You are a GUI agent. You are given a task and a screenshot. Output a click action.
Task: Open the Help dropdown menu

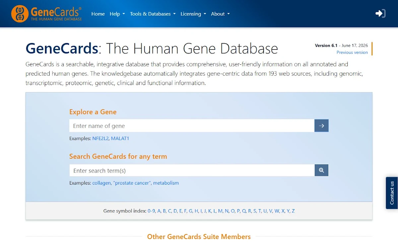(x=117, y=14)
